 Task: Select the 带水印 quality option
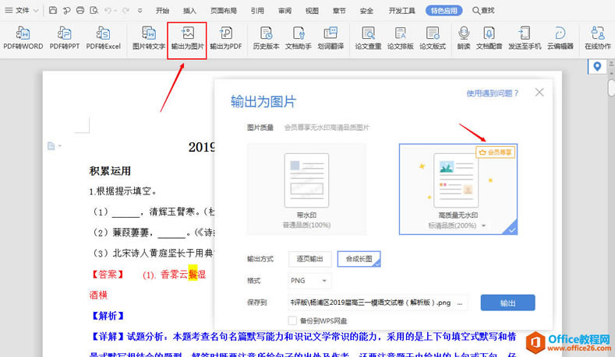pyautogui.click(x=306, y=189)
